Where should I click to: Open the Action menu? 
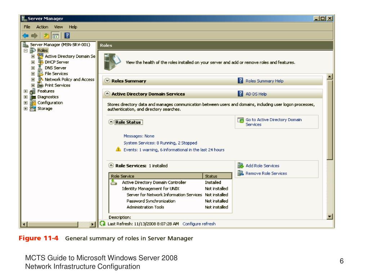point(42,27)
